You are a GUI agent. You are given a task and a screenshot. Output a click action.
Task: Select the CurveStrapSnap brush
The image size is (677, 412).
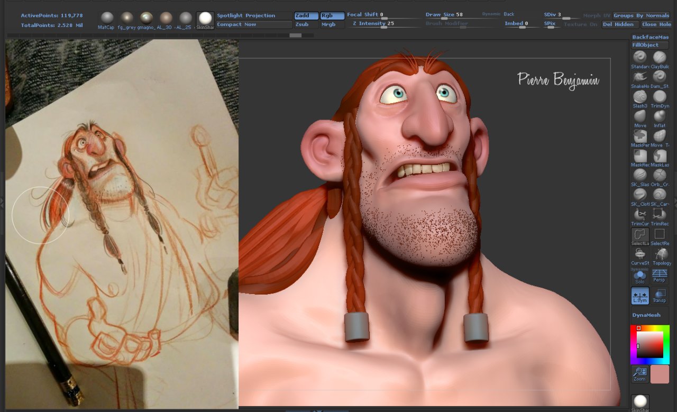[640, 256]
